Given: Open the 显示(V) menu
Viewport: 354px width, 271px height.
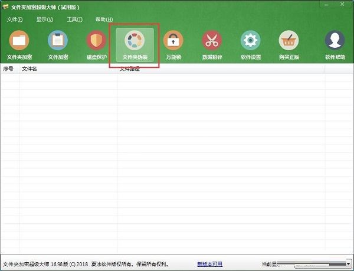Looking at the screenshot, I should 45,19.
